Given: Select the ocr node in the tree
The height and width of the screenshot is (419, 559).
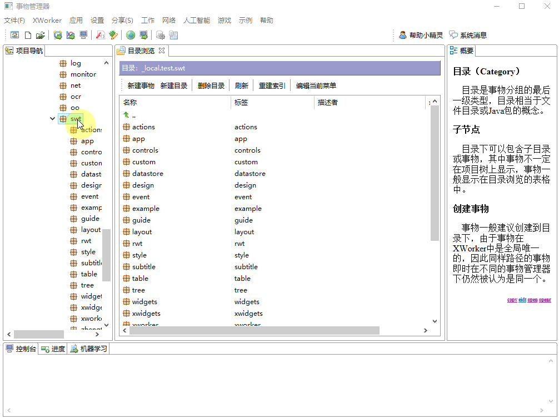Looking at the screenshot, I should pos(76,97).
